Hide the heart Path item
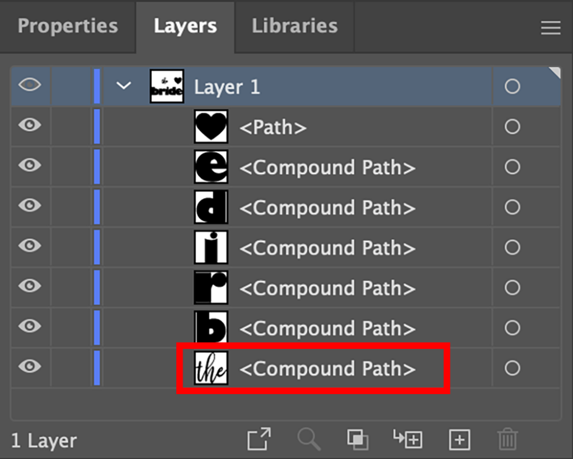The image size is (573, 459). [30, 125]
